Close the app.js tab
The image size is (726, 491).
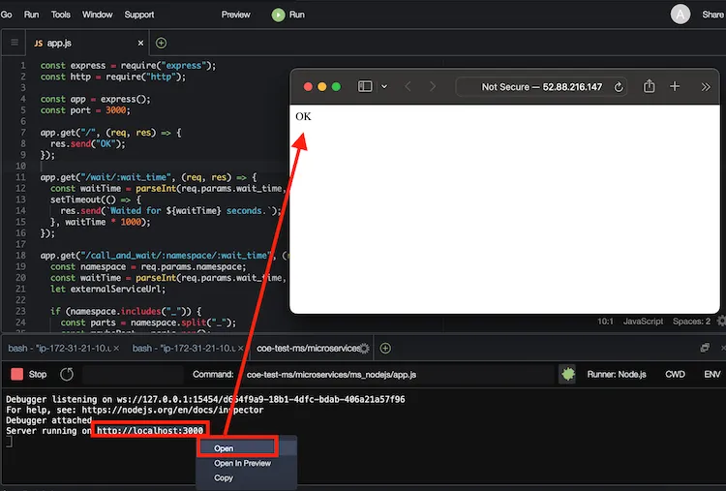click(x=140, y=43)
